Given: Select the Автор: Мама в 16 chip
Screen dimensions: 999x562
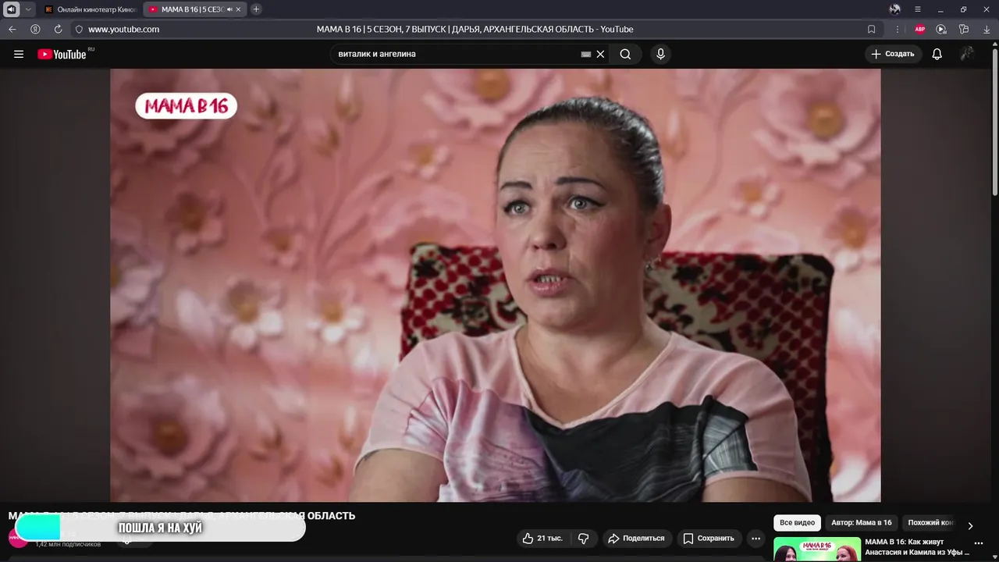Looking at the screenshot, I should coord(861,523).
